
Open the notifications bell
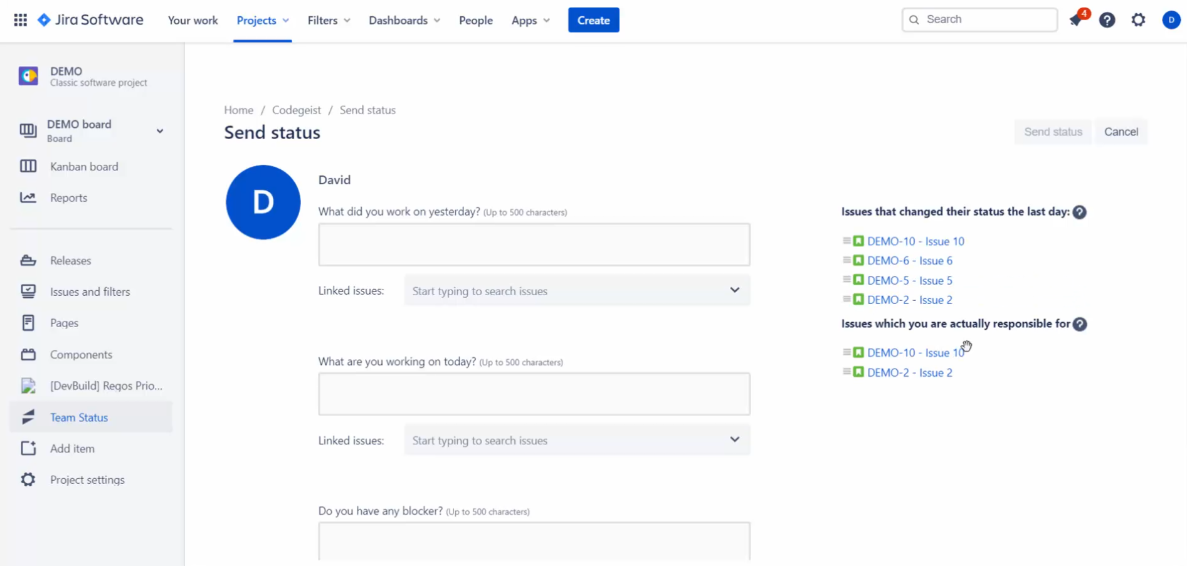pos(1076,20)
